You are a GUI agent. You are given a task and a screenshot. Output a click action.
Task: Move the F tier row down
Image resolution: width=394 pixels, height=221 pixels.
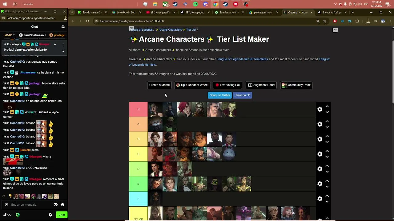click(327, 202)
